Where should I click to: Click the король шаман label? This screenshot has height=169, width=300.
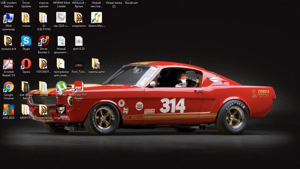point(44,5)
